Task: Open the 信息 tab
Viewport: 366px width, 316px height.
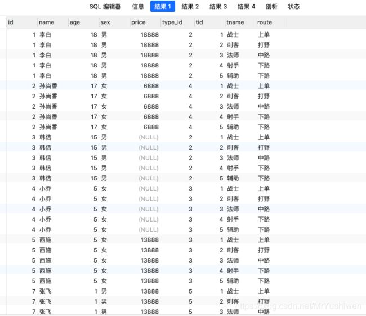Action: tap(138, 7)
